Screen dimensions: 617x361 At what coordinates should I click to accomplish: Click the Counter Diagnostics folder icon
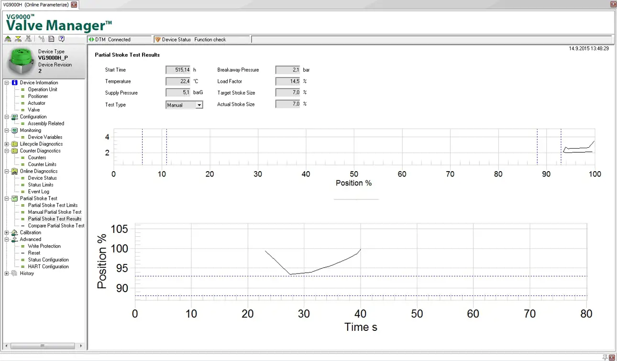[15, 151]
